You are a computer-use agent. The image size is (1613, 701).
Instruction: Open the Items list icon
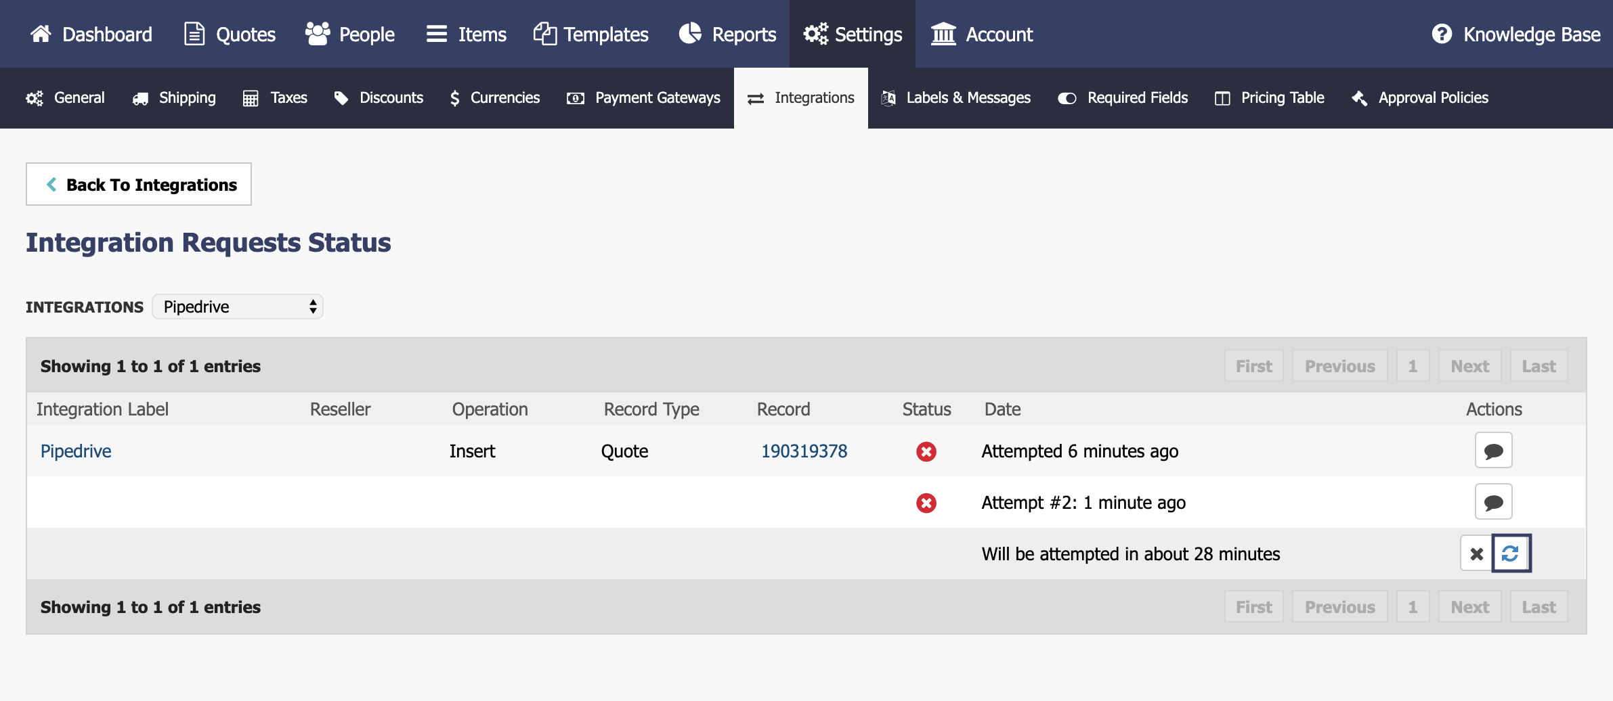[437, 34]
